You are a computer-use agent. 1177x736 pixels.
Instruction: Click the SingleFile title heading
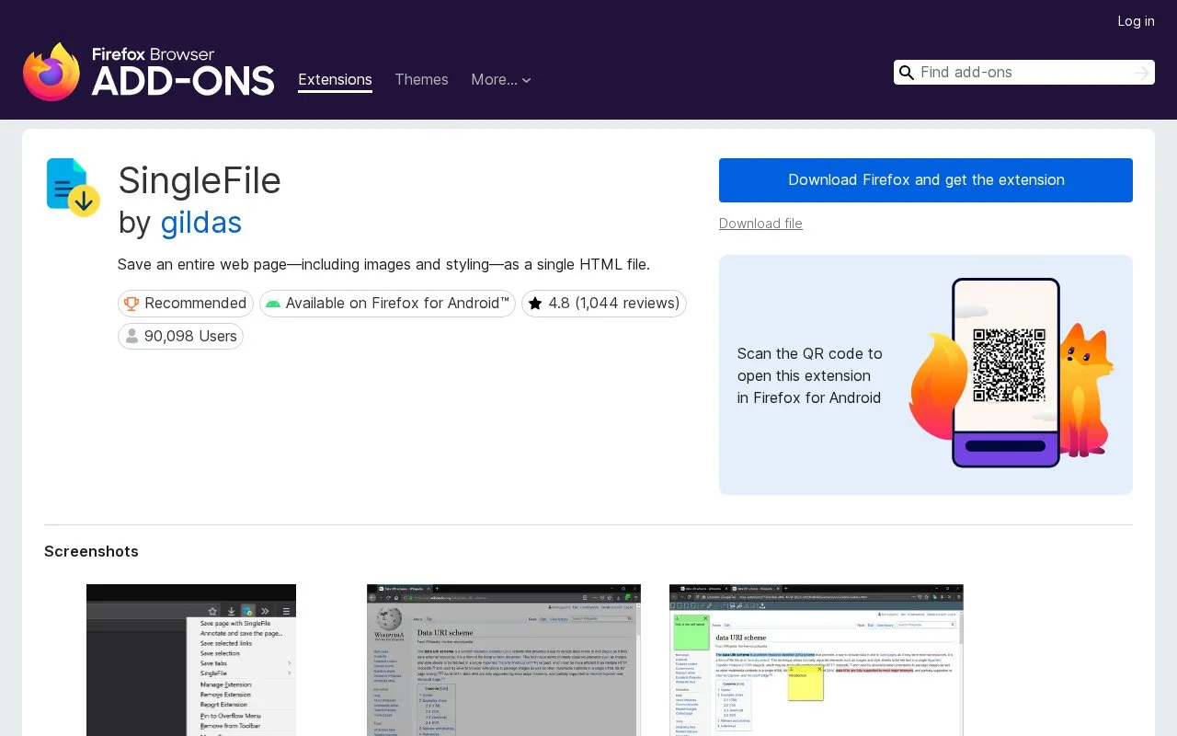click(200, 180)
